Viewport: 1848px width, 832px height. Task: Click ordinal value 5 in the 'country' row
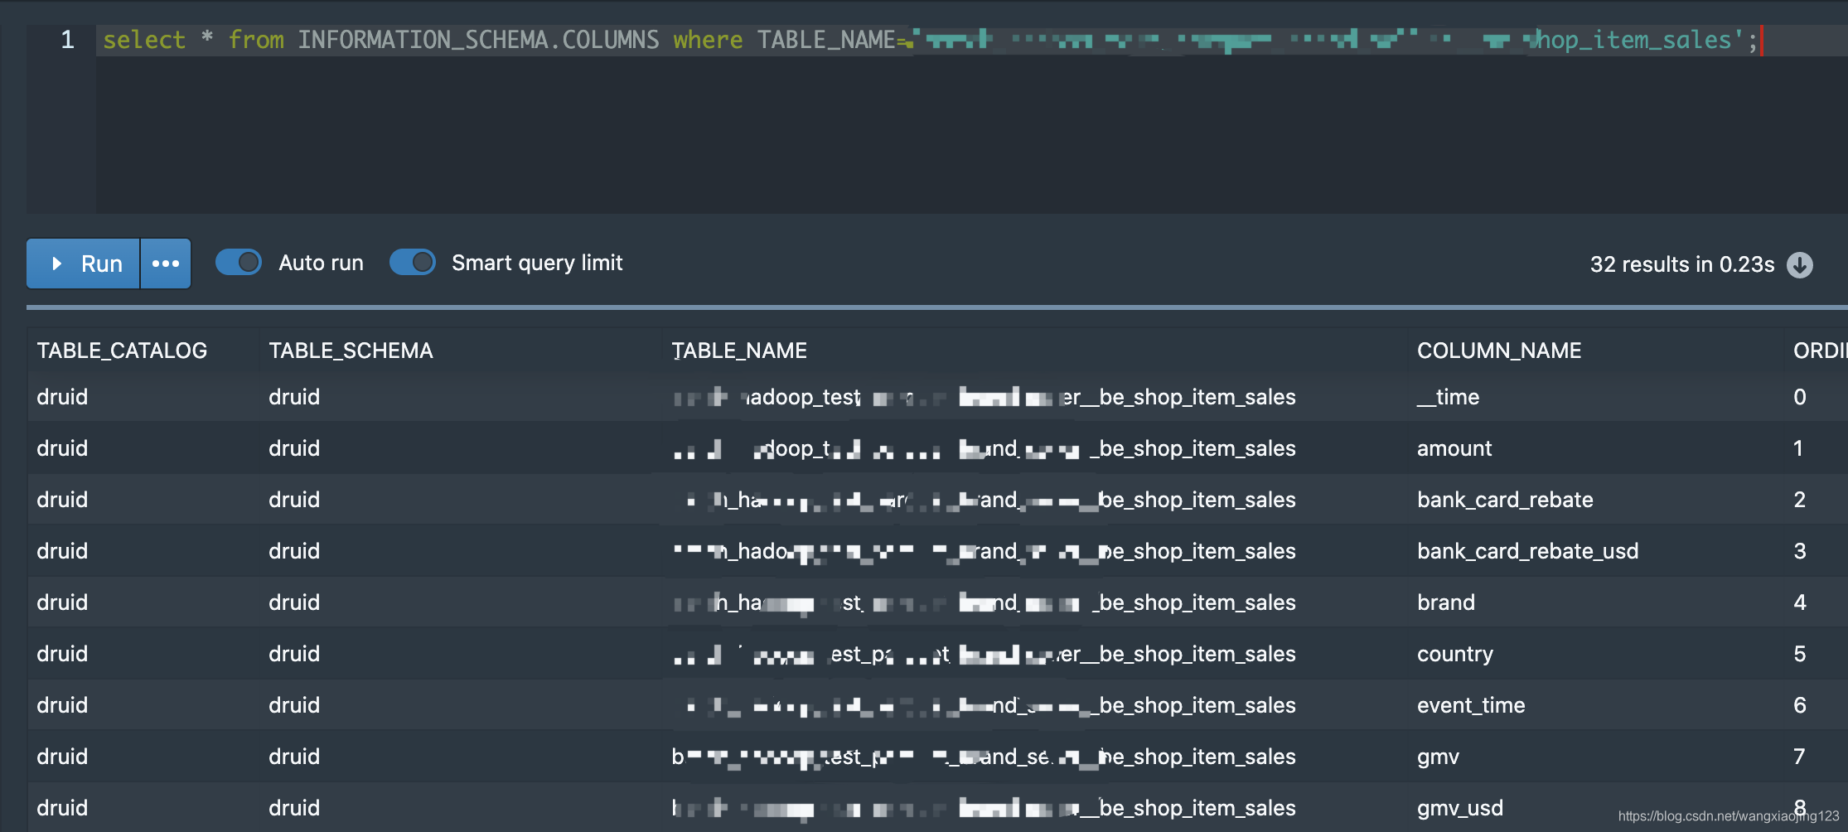point(1800,654)
